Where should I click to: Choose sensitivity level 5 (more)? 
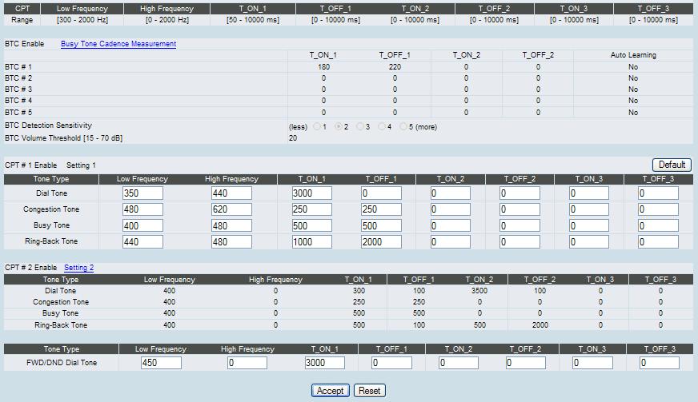click(x=404, y=126)
